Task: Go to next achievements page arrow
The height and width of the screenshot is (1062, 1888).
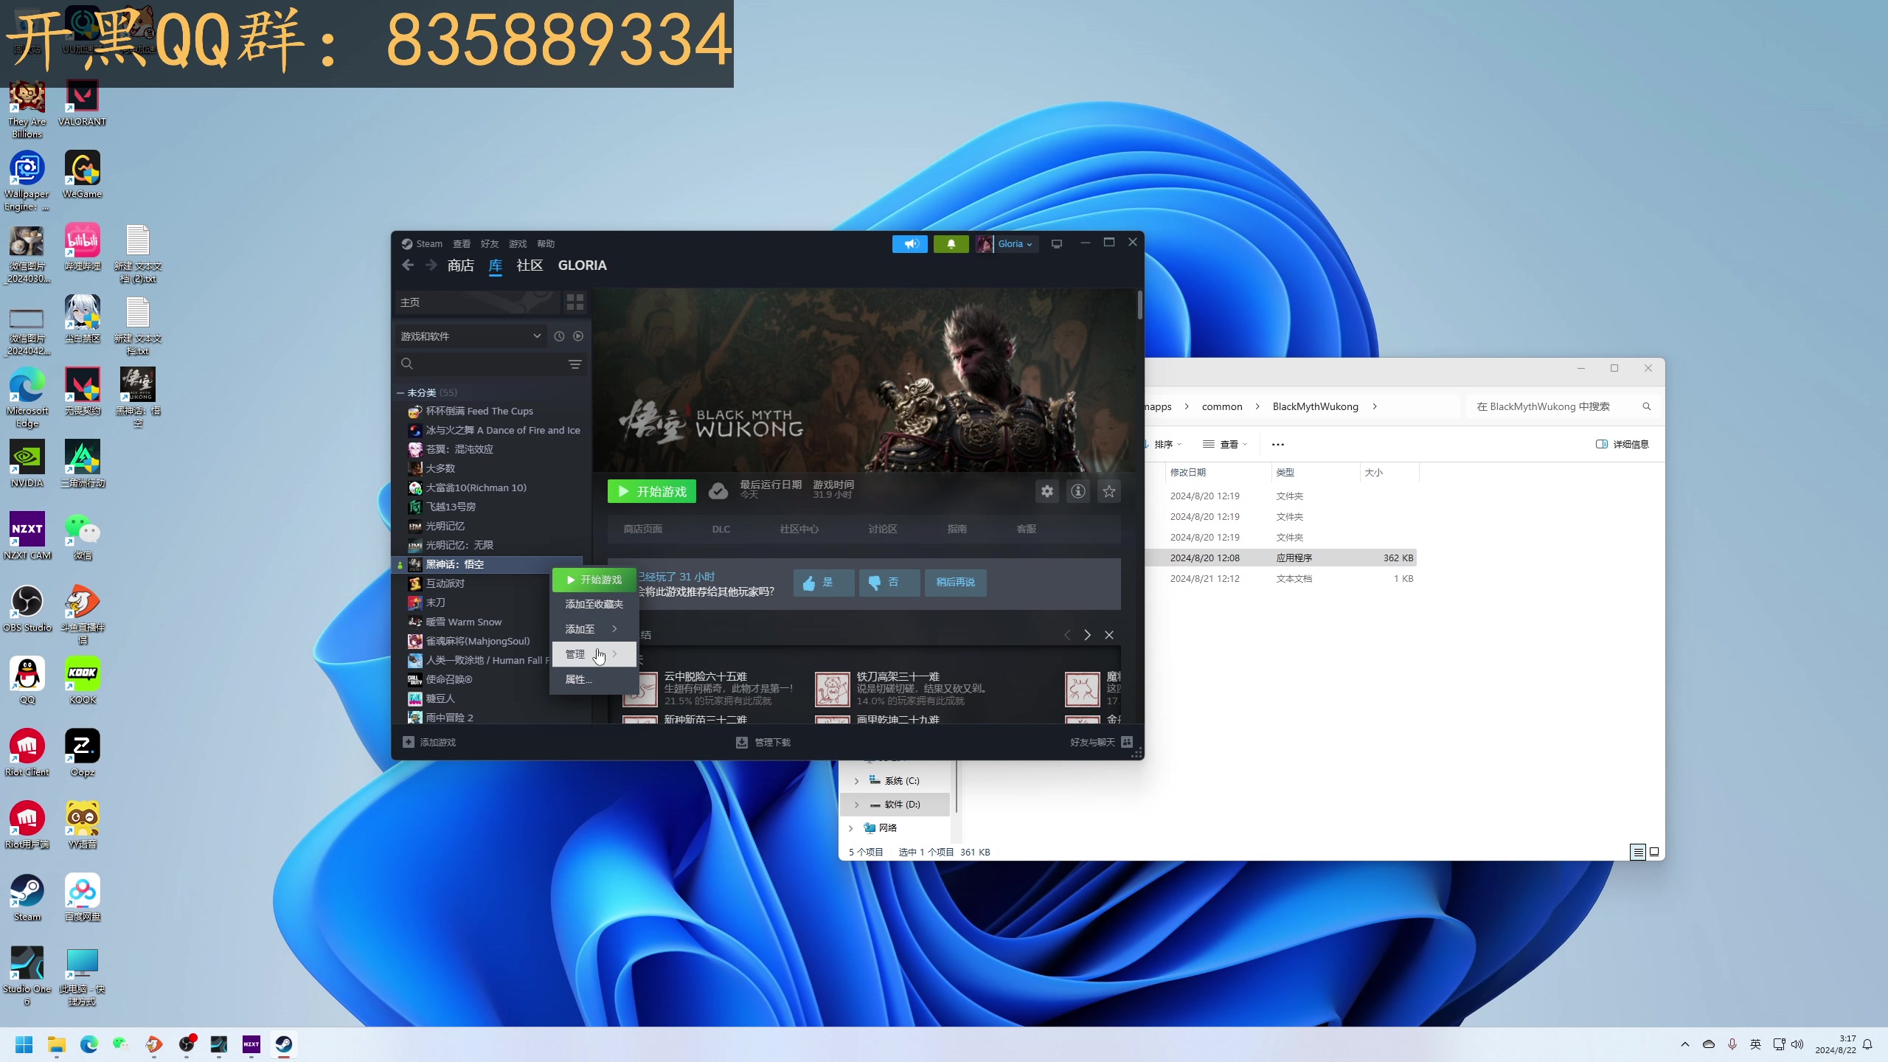Action: [x=1087, y=635]
